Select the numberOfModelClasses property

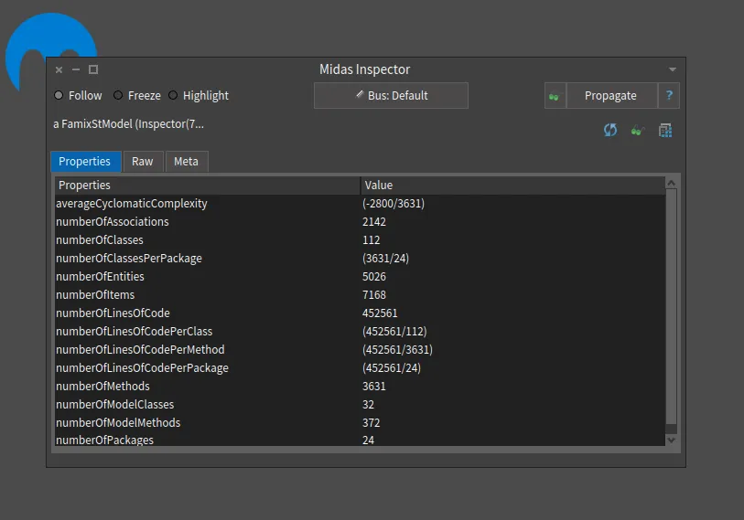[x=115, y=405]
